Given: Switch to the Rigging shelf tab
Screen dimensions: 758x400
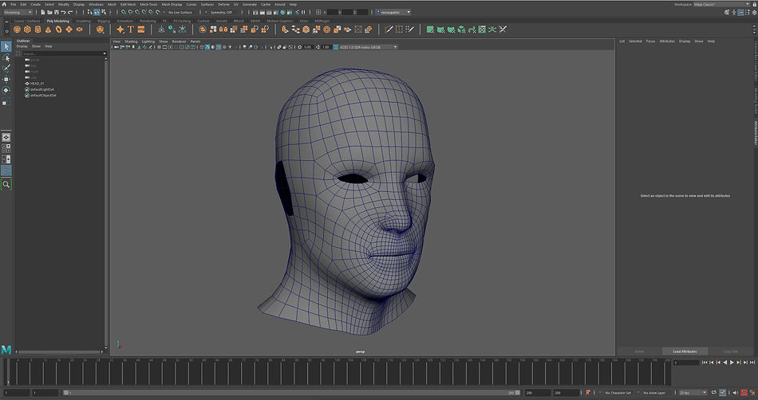Looking at the screenshot, I should pyautogui.click(x=104, y=22).
